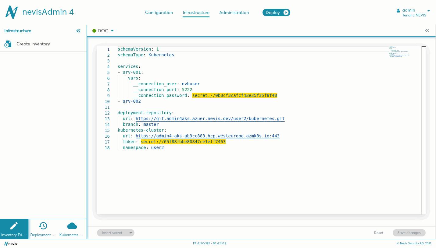Screen dimensions: 436x248
Task: Click the Save changes button
Action: 409,233
